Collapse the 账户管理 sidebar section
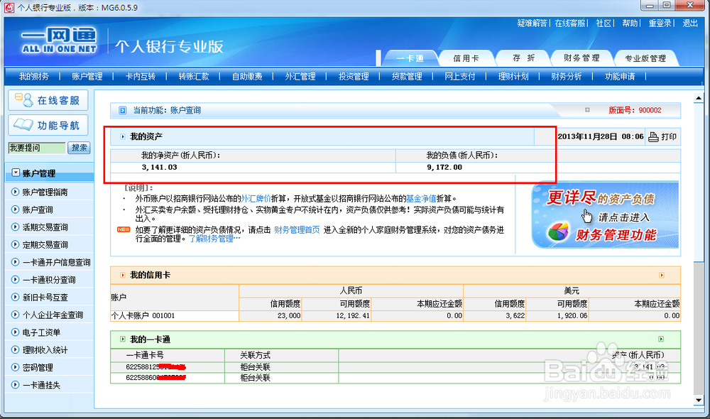The image size is (710, 419). pos(16,173)
